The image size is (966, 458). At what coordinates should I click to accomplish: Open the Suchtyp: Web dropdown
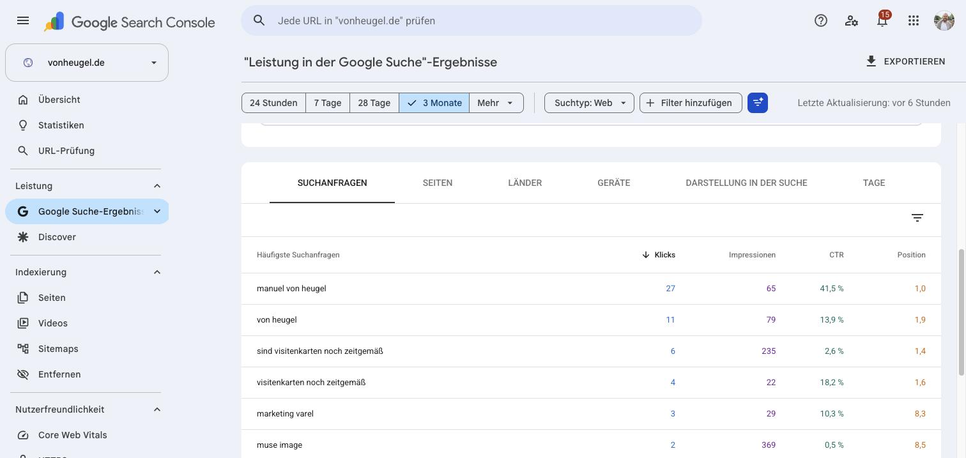tap(589, 103)
